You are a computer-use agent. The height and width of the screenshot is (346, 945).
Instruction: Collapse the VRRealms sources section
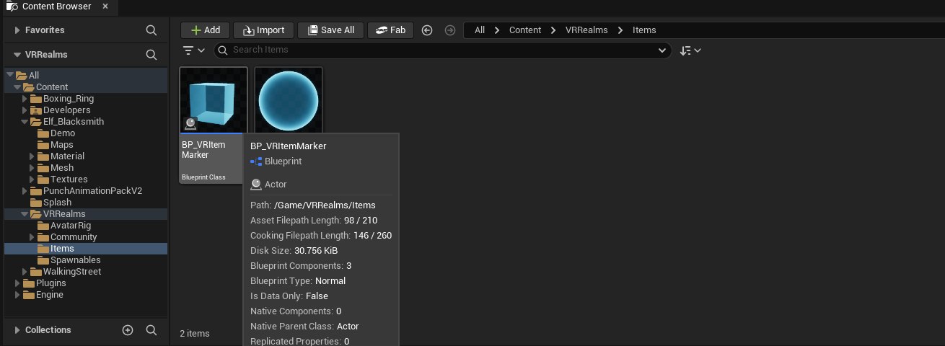click(17, 55)
